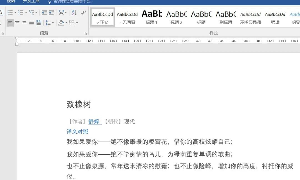Decrease paragraph indent

coord(44,12)
